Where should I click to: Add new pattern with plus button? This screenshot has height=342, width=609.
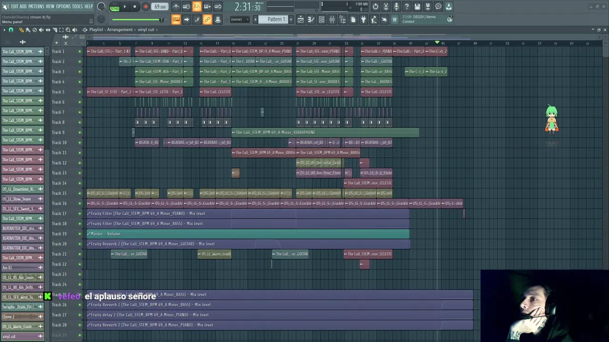(291, 19)
